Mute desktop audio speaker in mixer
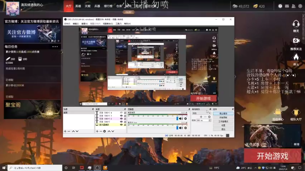 pos(181,119)
